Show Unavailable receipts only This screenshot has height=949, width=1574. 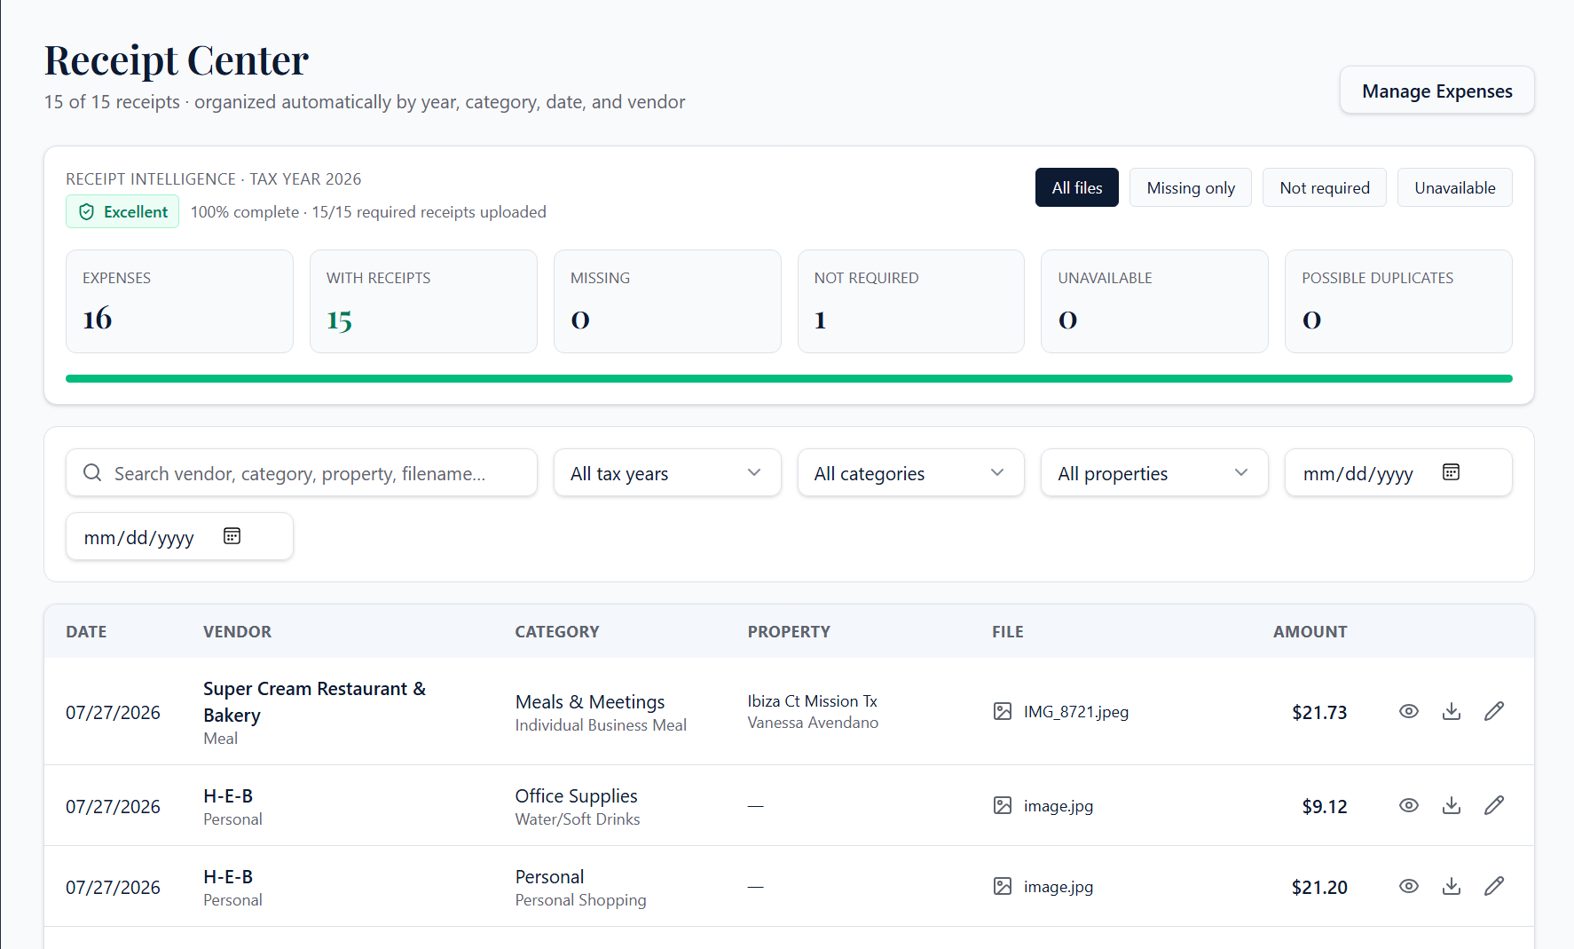(1454, 187)
